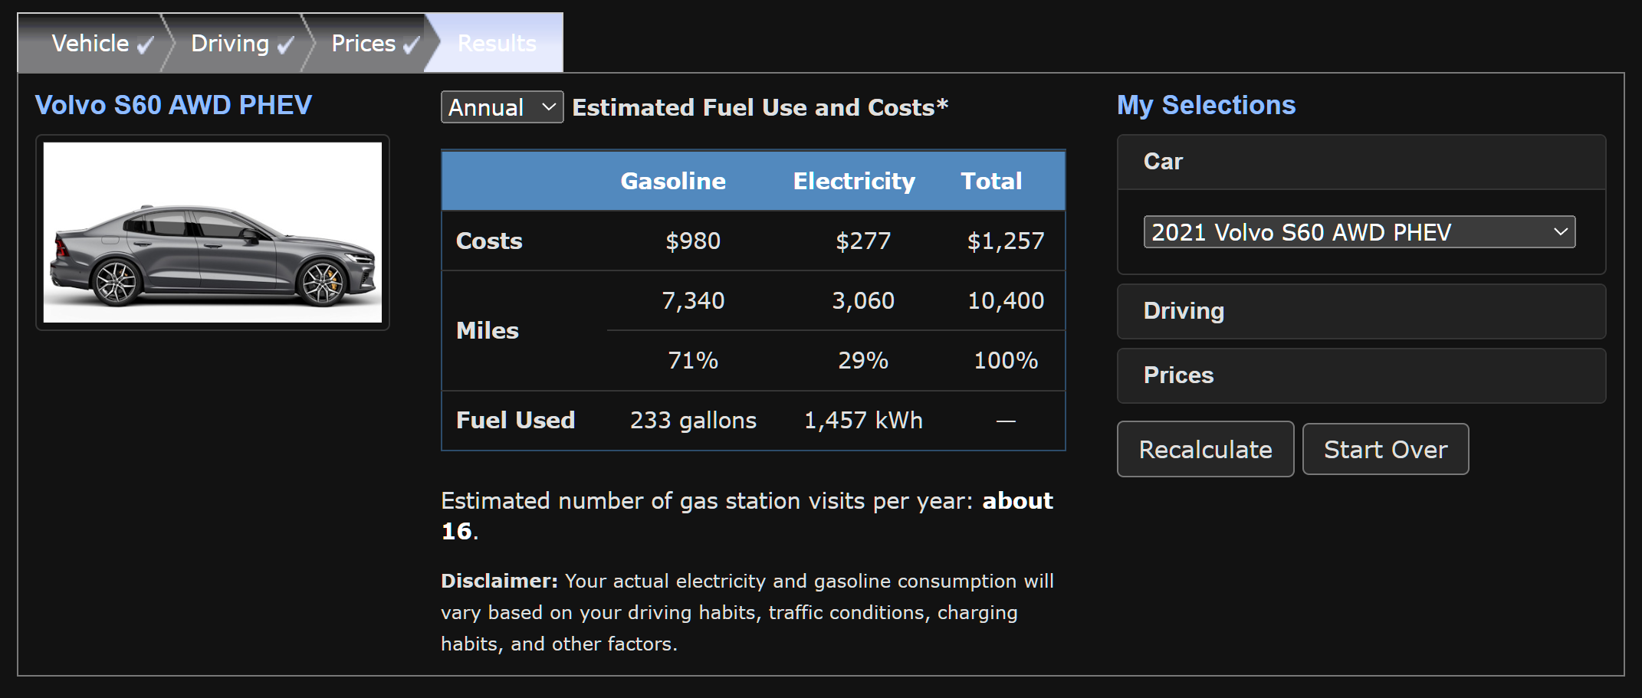Select the 233 gallons cell
The image size is (1642, 698).
point(693,420)
